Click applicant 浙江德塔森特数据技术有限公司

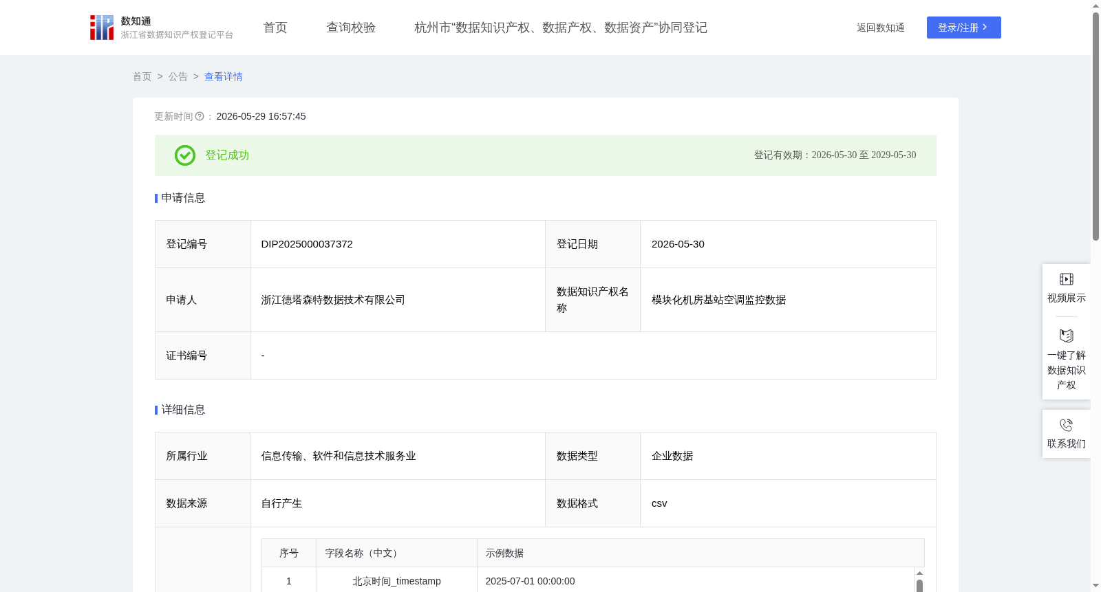(x=333, y=300)
